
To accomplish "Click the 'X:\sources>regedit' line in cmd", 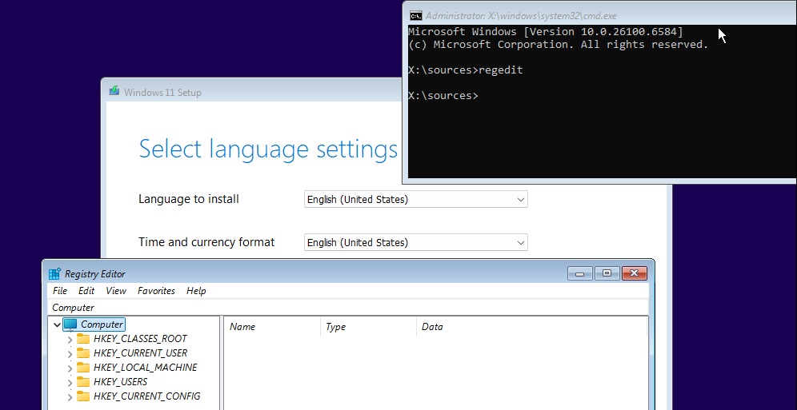I will (x=466, y=70).
